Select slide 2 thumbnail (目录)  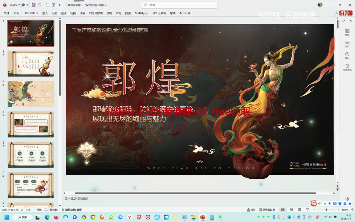tap(31, 64)
